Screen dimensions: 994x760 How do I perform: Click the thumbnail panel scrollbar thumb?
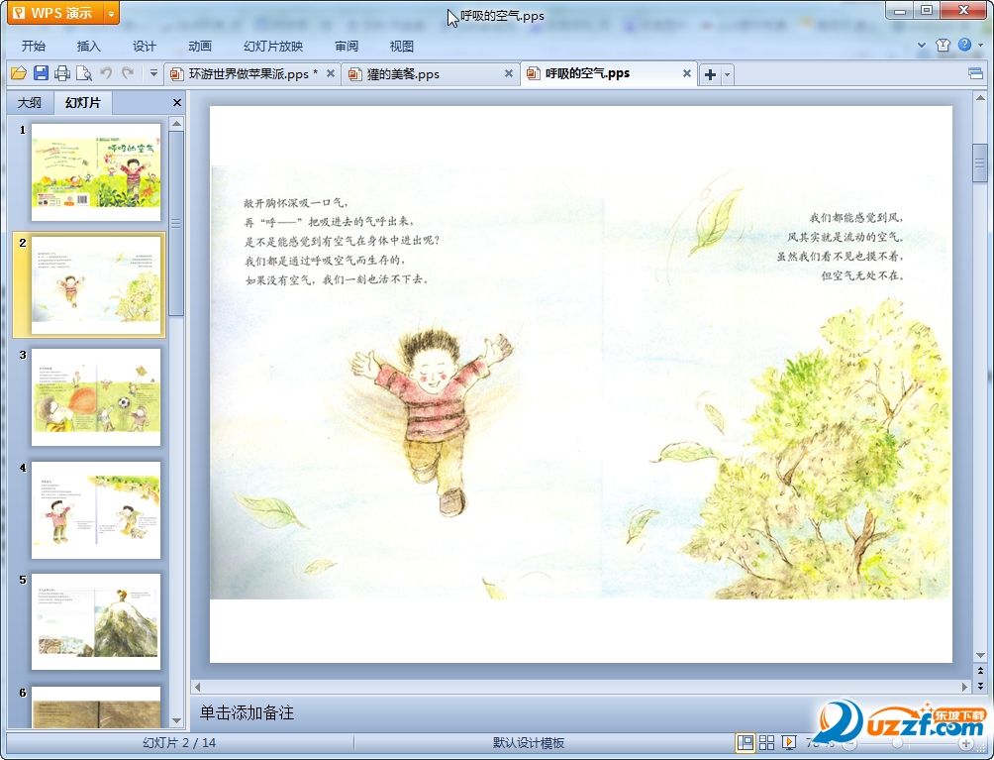[x=177, y=223]
